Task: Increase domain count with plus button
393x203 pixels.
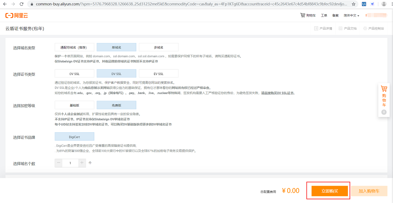Action: [x=82, y=163]
